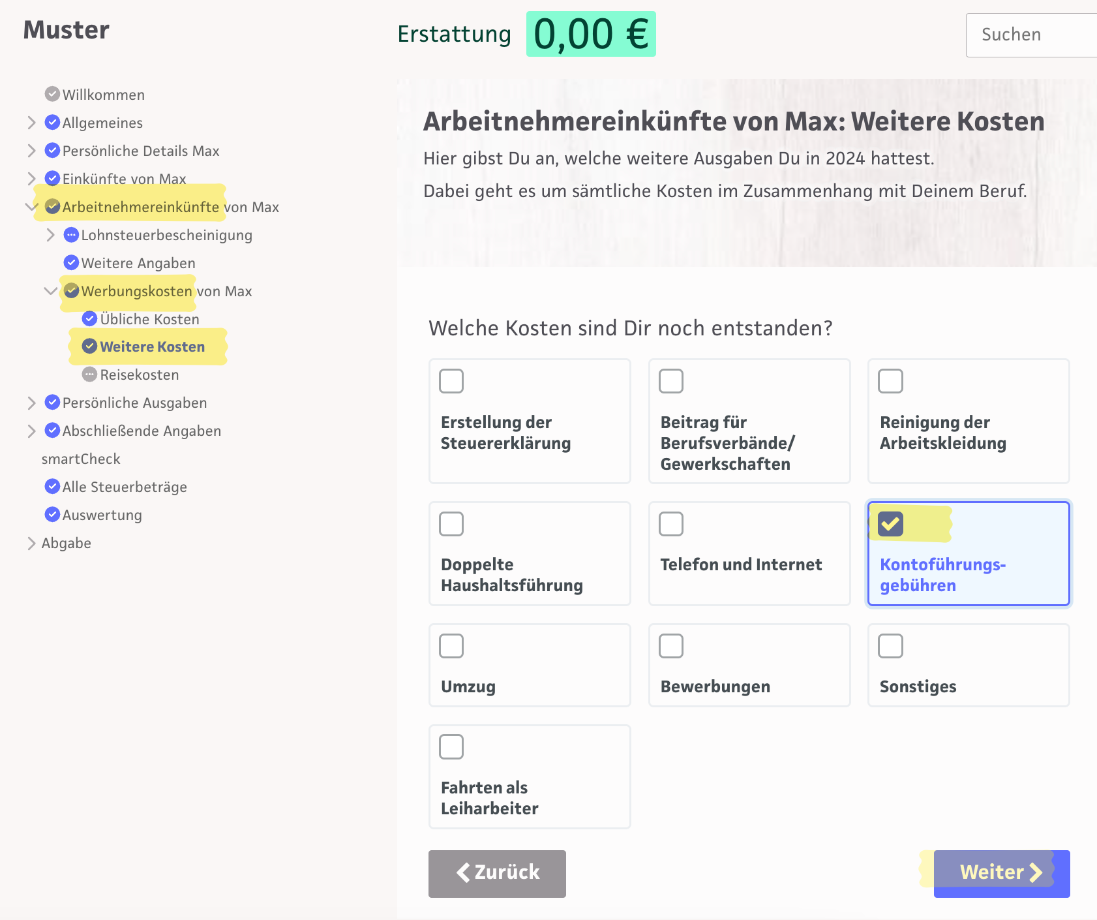The width and height of the screenshot is (1097, 920).
Task: Click the checkmark icon next to Auswertung
Action: pyautogui.click(x=52, y=515)
